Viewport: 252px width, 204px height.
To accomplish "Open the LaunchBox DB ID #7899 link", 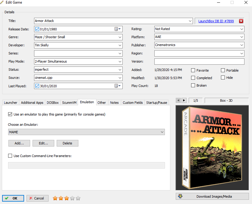I will tap(216, 21).
